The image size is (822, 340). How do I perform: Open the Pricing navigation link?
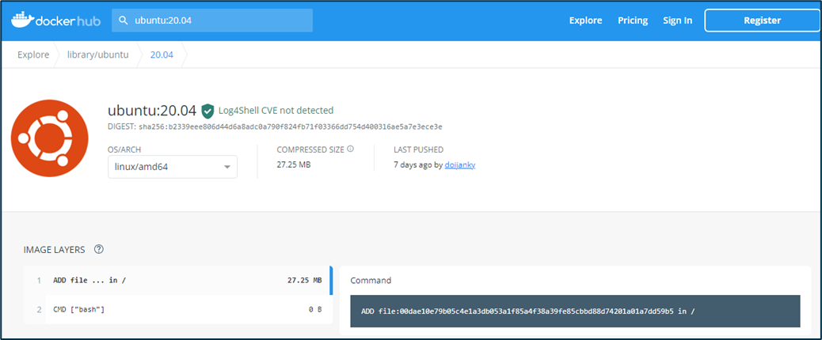point(633,21)
